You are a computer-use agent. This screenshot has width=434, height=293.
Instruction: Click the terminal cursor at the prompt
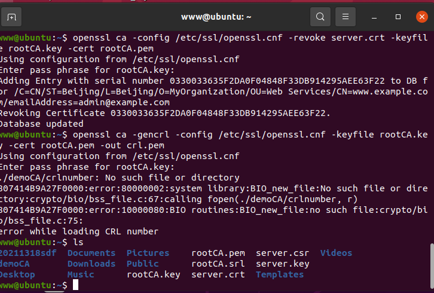75,285
